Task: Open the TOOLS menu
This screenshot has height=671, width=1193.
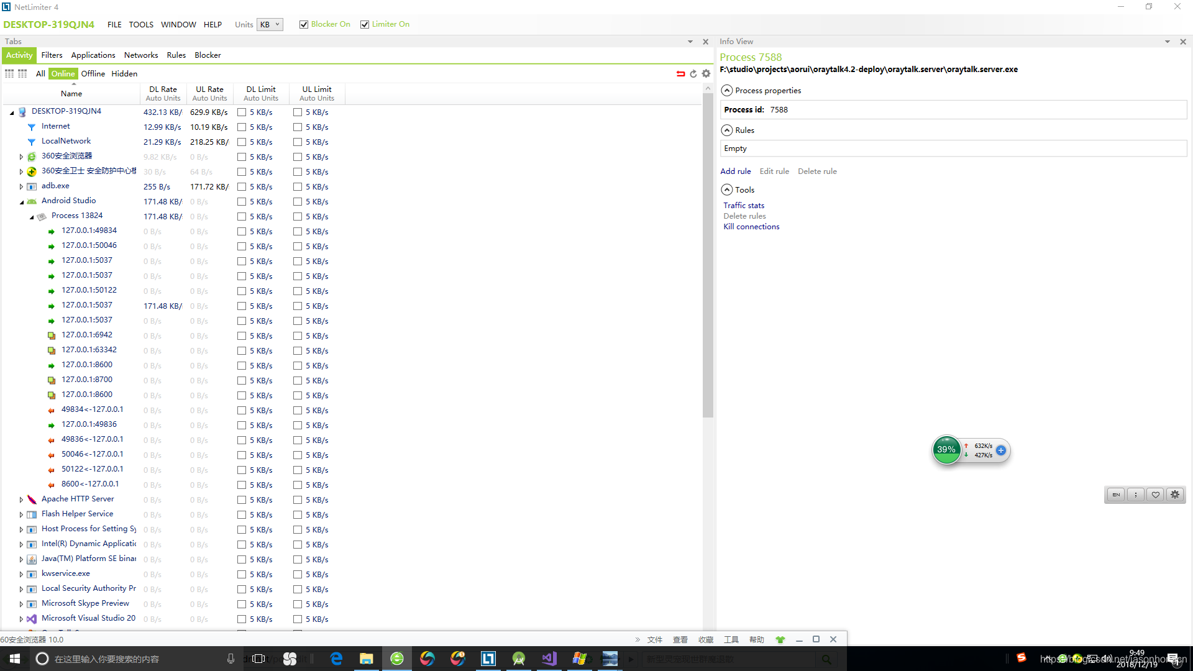Action: (141, 25)
